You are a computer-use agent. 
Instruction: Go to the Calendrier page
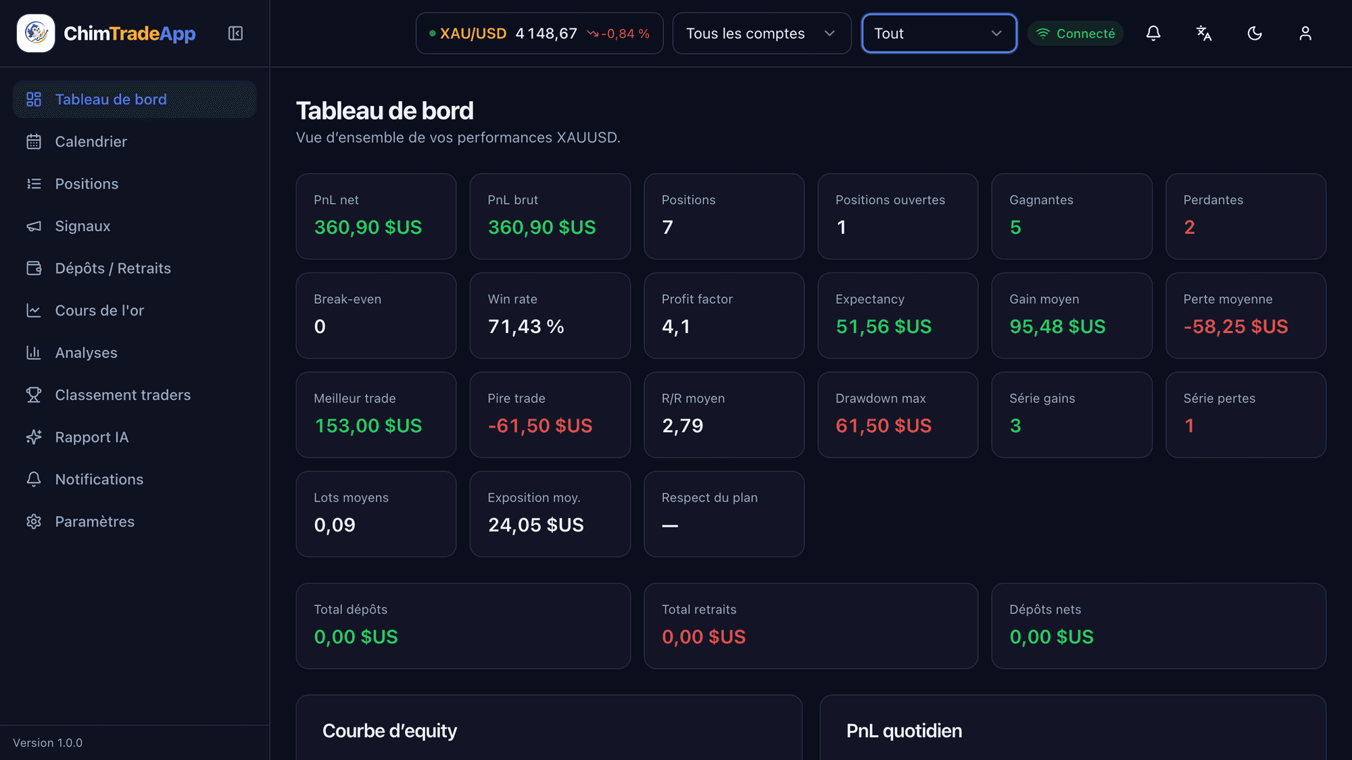click(x=135, y=142)
